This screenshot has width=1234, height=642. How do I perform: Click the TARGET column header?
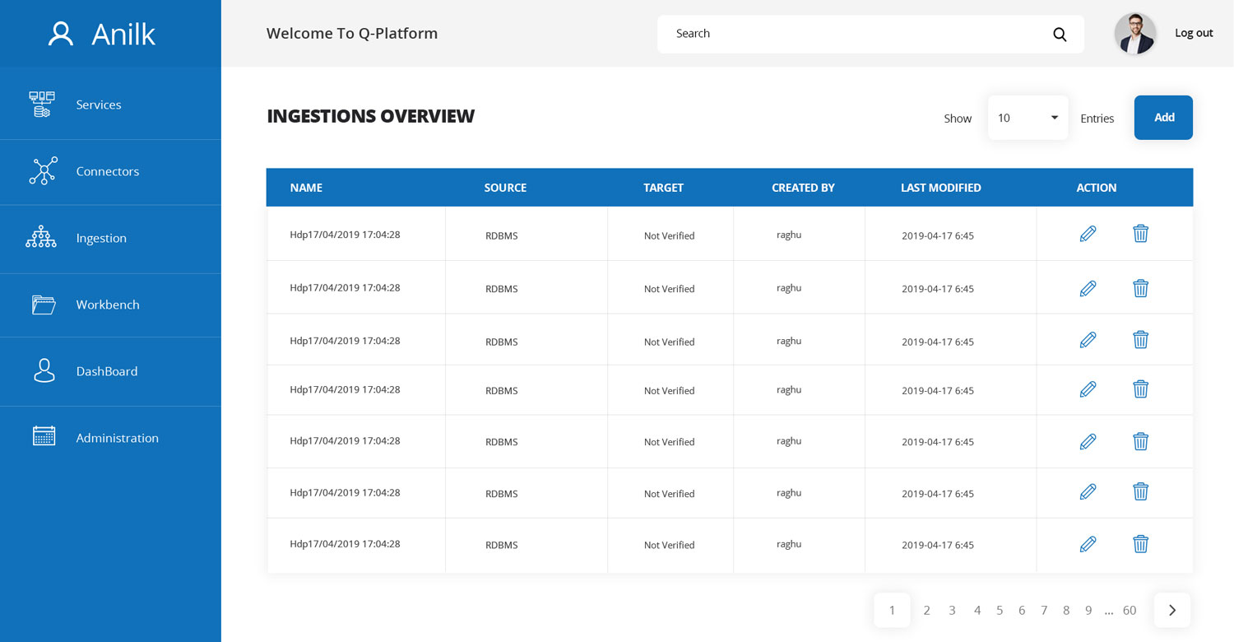(x=663, y=188)
